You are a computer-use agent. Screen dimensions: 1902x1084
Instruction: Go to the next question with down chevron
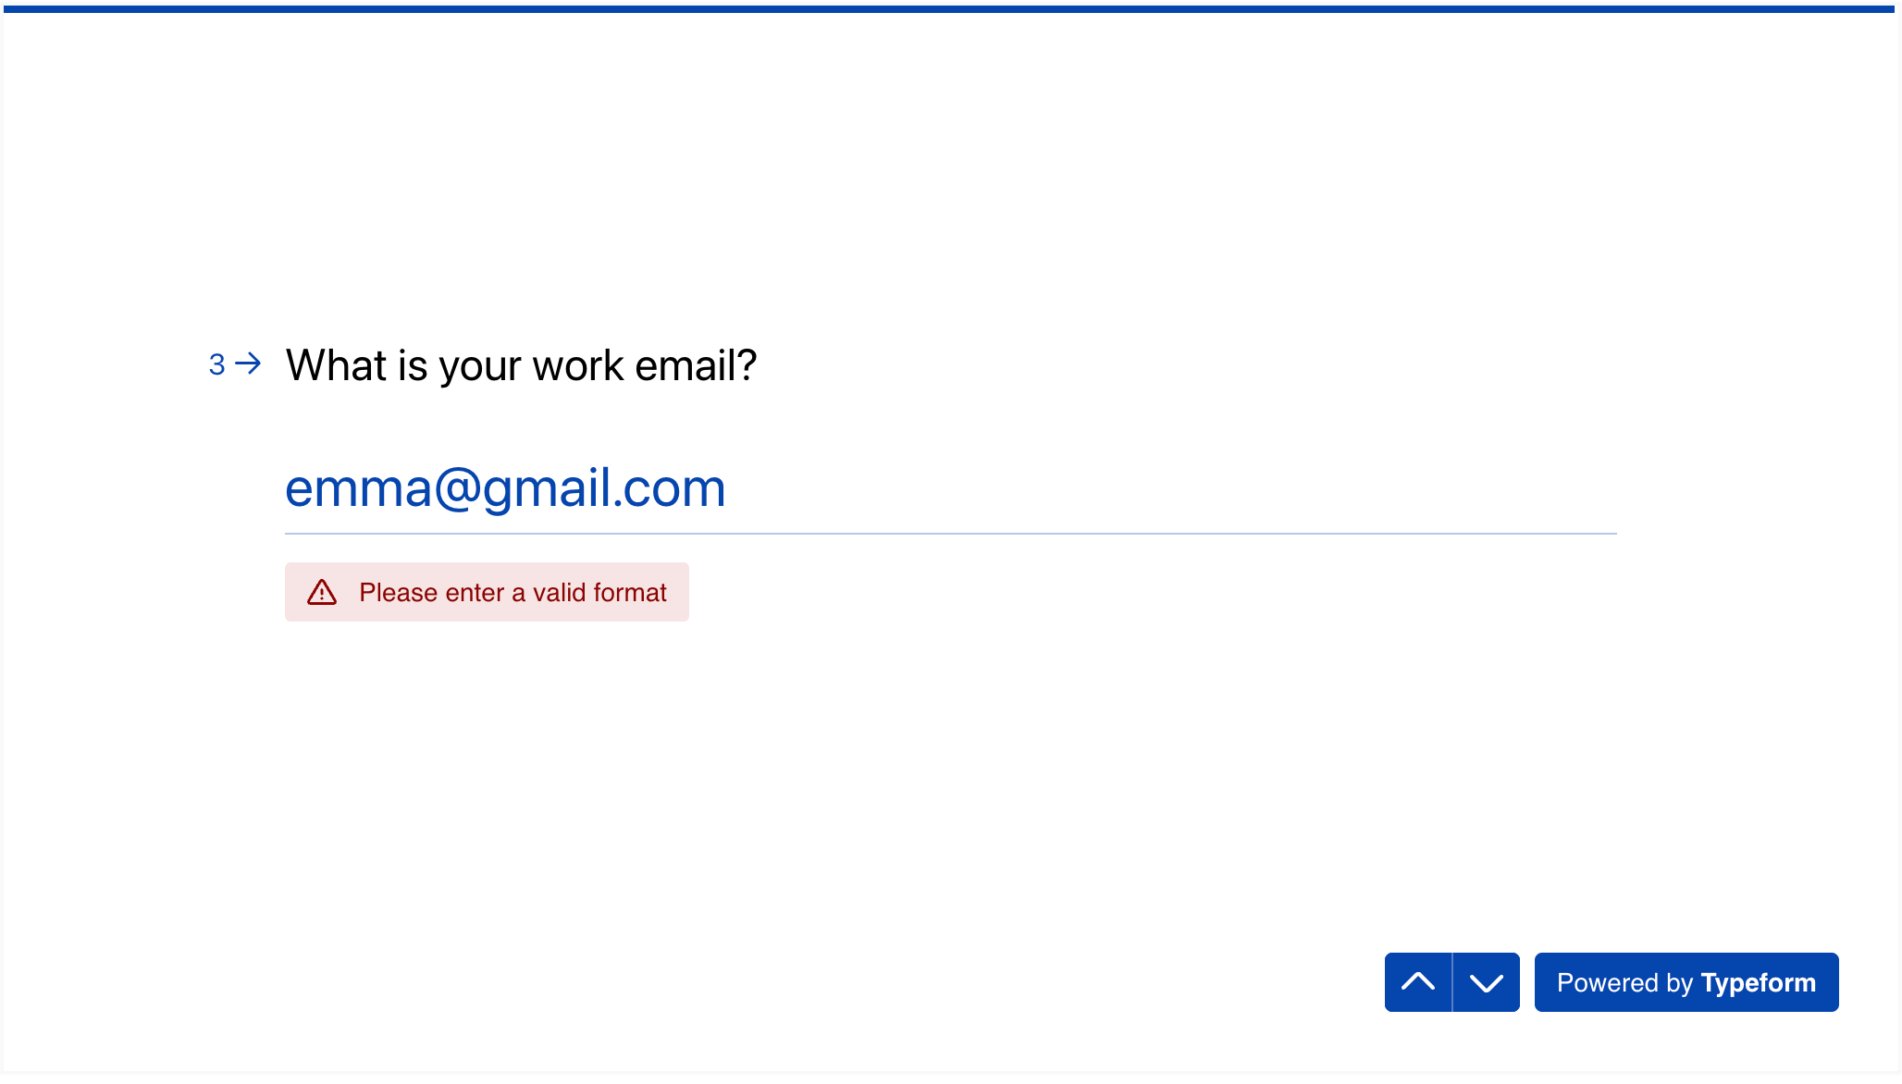(x=1486, y=982)
